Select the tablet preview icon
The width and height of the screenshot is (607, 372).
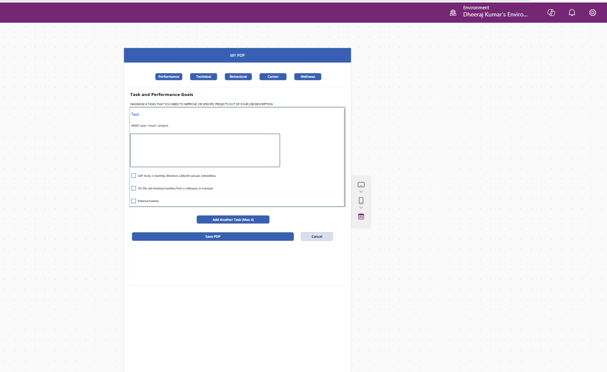pyautogui.click(x=361, y=185)
